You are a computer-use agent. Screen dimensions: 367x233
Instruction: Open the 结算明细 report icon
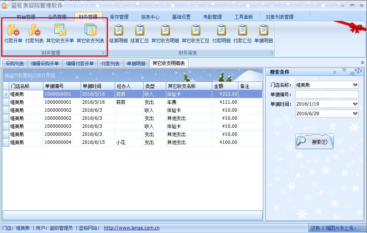[x=119, y=33]
